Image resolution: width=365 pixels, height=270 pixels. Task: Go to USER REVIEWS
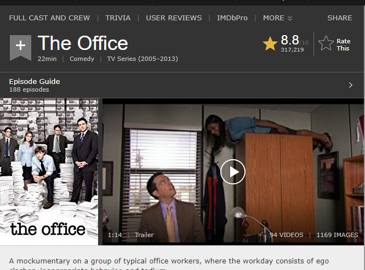[x=174, y=18]
